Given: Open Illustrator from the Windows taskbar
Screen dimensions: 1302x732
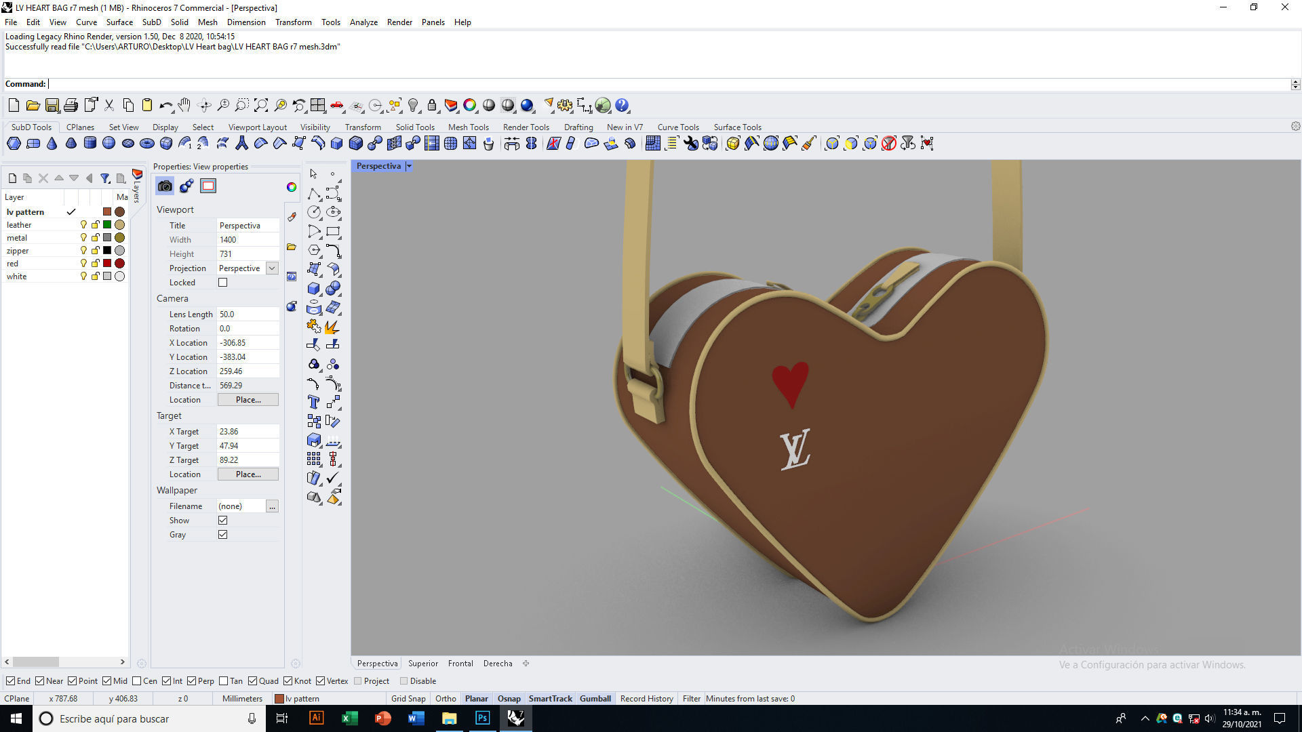Looking at the screenshot, I should [316, 718].
